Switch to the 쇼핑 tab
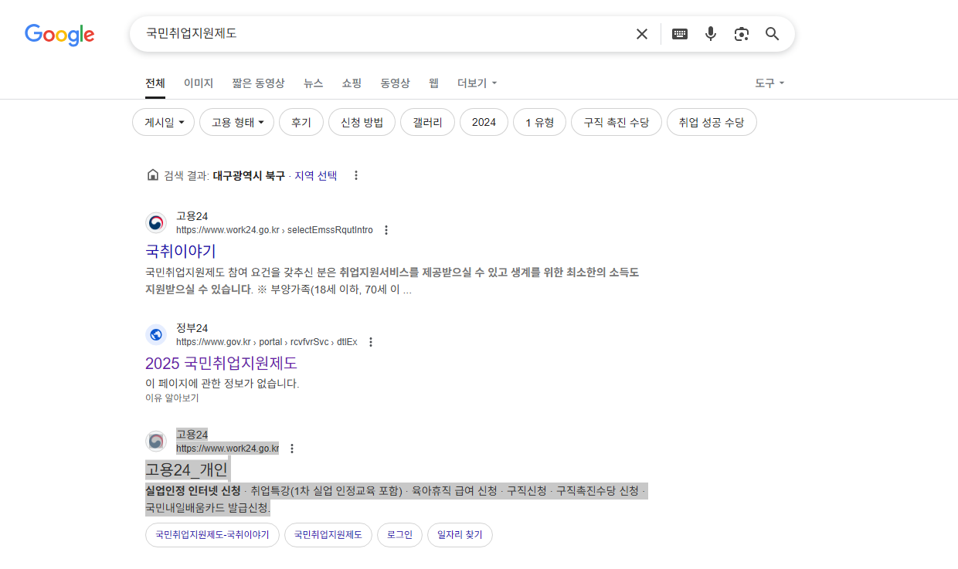This screenshot has width=958, height=569. click(352, 83)
